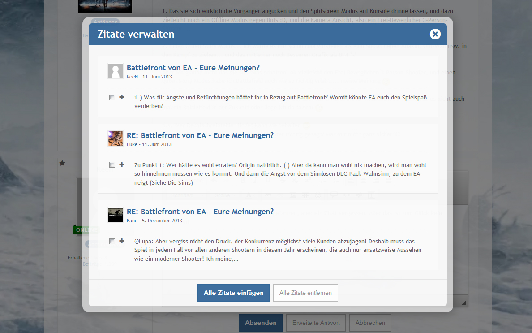Insert Kane's quote with plus icon
Image resolution: width=532 pixels, height=333 pixels.
122,241
